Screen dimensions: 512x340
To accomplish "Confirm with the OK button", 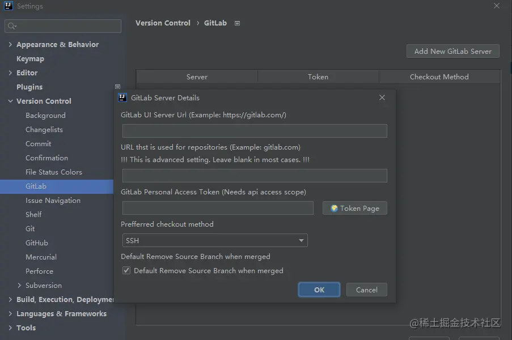I will (319, 290).
